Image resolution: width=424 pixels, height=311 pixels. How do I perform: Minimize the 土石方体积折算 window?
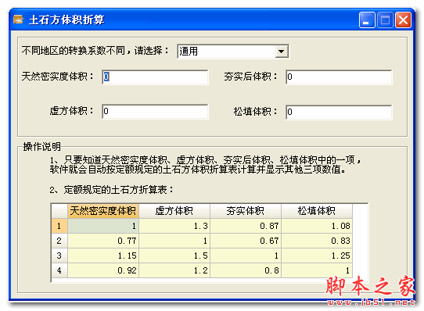click(x=367, y=20)
